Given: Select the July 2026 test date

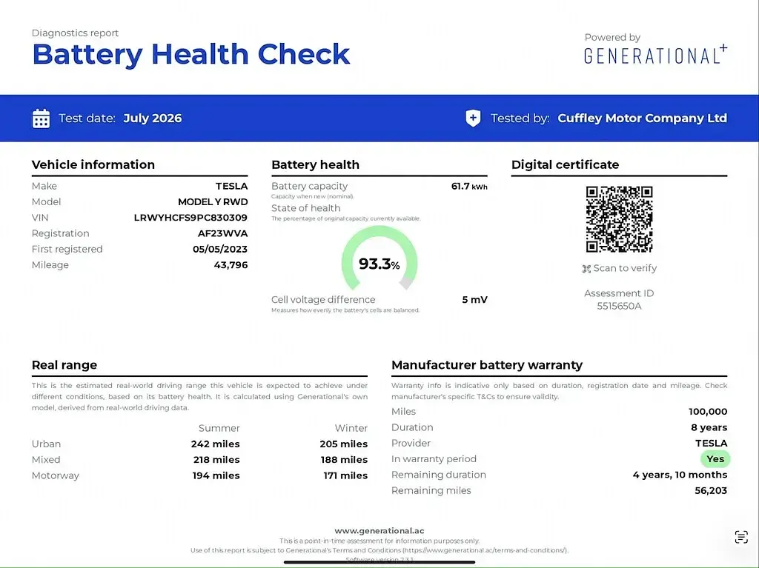Looking at the screenshot, I should point(153,118).
